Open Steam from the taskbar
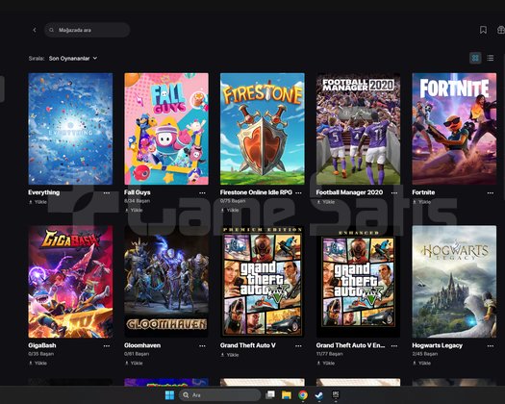Image resolution: width=505 pixels, height=404 pixels. pos(319,395)
